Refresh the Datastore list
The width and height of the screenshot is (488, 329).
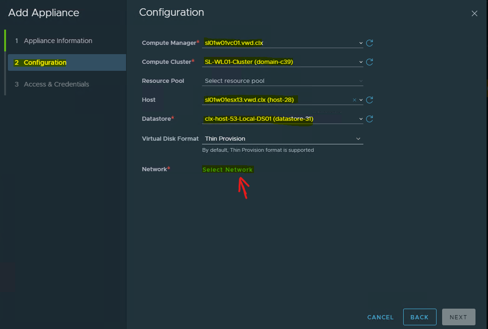click(x=369, y=119)
